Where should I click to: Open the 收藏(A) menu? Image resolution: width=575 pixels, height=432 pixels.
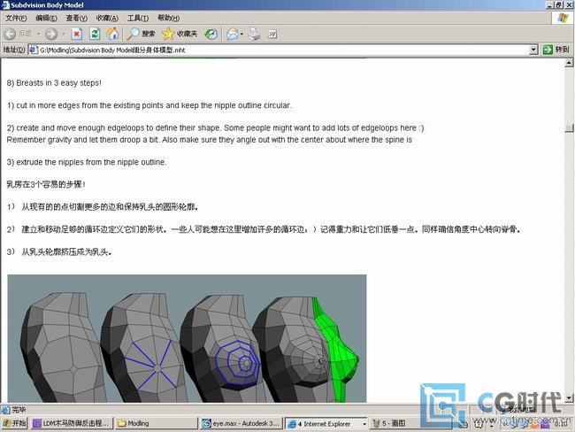pyautogui.click(x=107, y=18)
